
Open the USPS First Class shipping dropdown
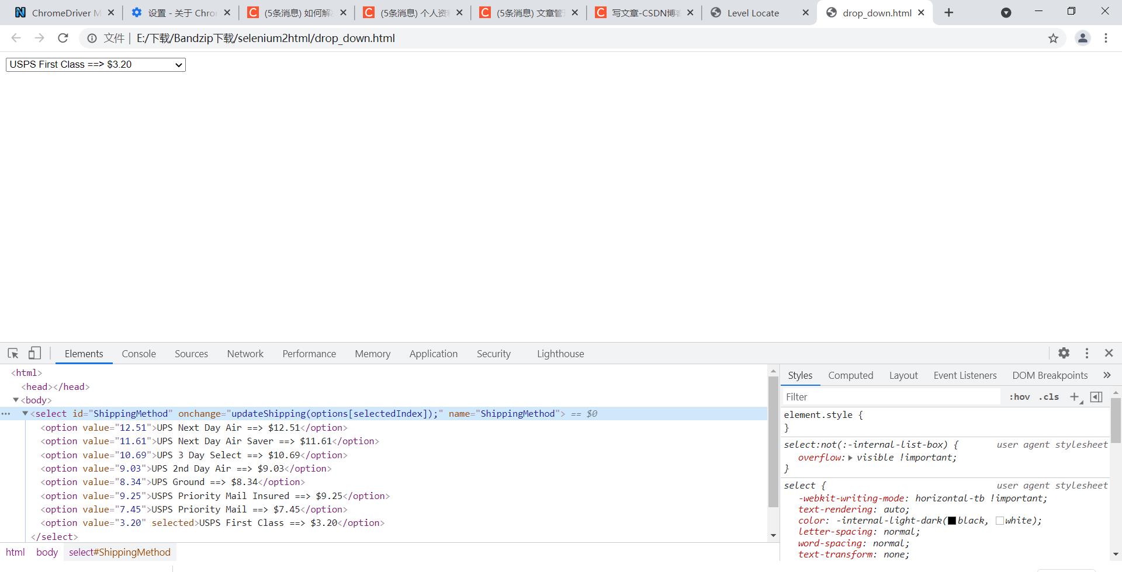point(96,65)
